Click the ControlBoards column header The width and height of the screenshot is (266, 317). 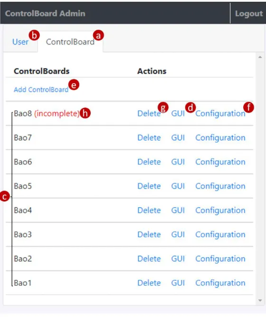coord(41,71)
